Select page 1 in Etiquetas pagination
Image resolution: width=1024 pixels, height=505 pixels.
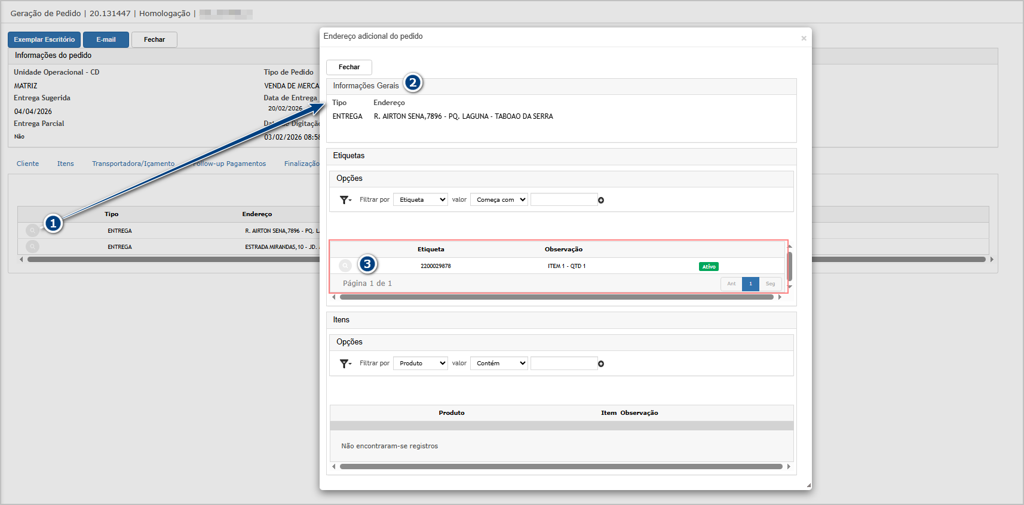click(x=750, y=284)
